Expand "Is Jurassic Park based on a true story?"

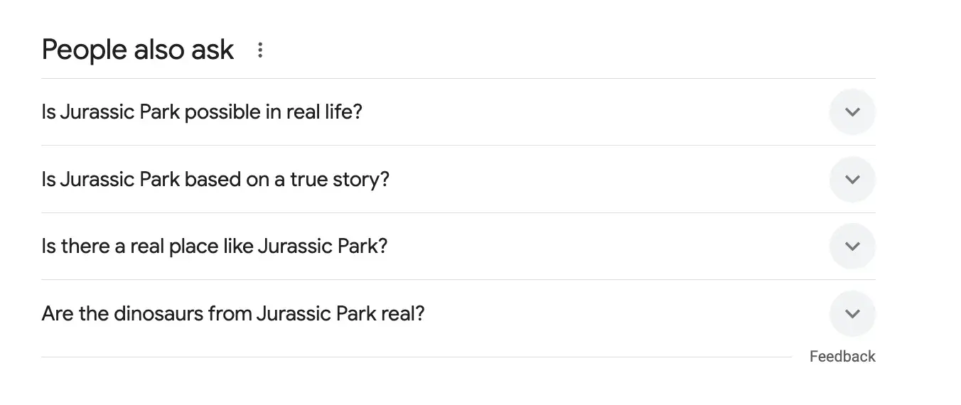click(x=215, y=179)
